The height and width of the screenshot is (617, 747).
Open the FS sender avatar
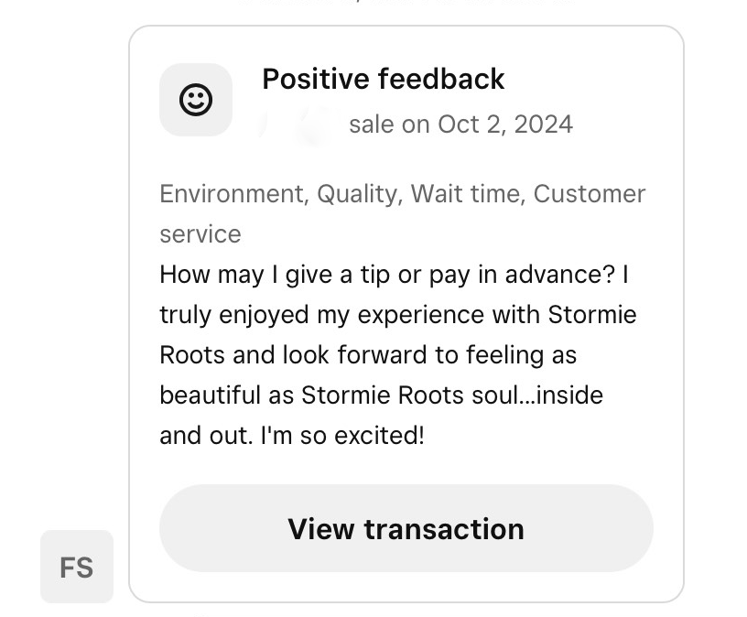77,567
